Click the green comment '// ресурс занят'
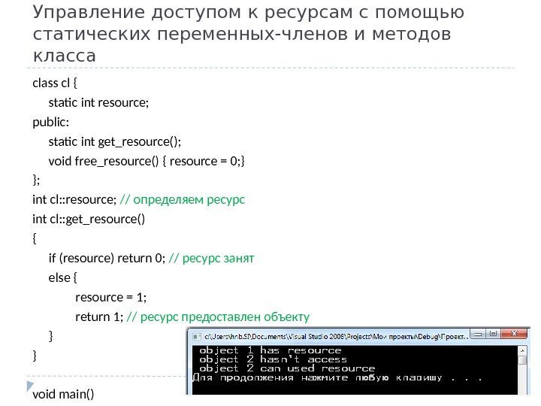 coord(211,258)
